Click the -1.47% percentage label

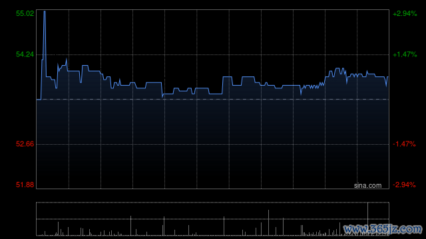coord(404,144)
